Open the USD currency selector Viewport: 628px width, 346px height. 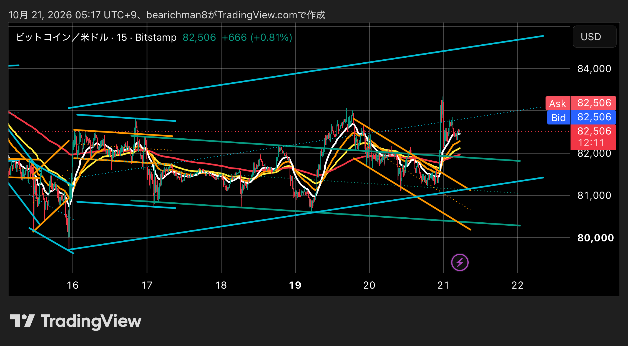tap(594, 37)
